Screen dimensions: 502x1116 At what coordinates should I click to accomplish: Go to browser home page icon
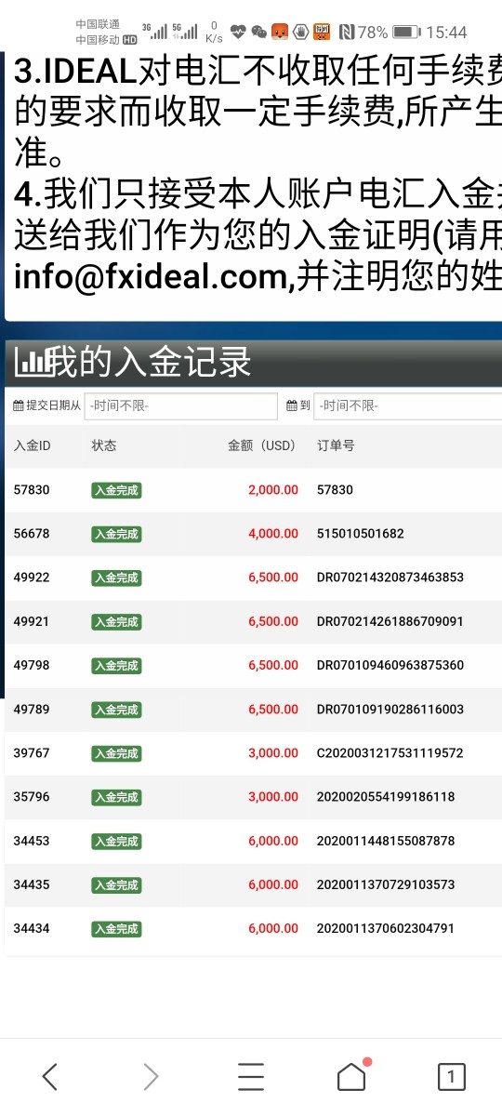[x=351, y=1076]
